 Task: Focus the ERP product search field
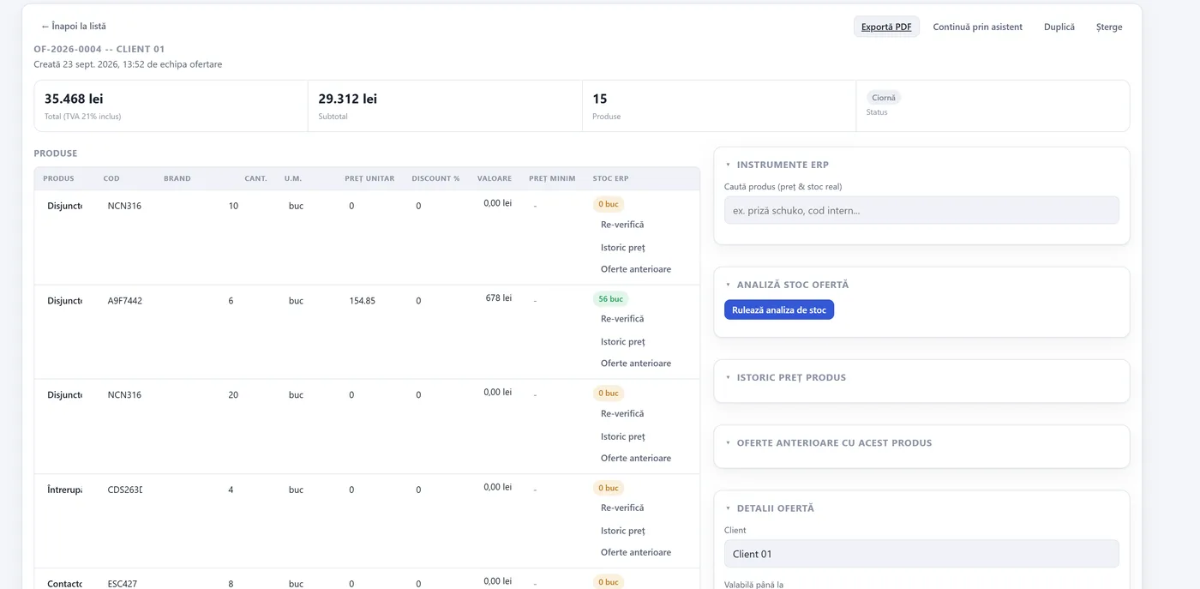[x=921, y=210]
